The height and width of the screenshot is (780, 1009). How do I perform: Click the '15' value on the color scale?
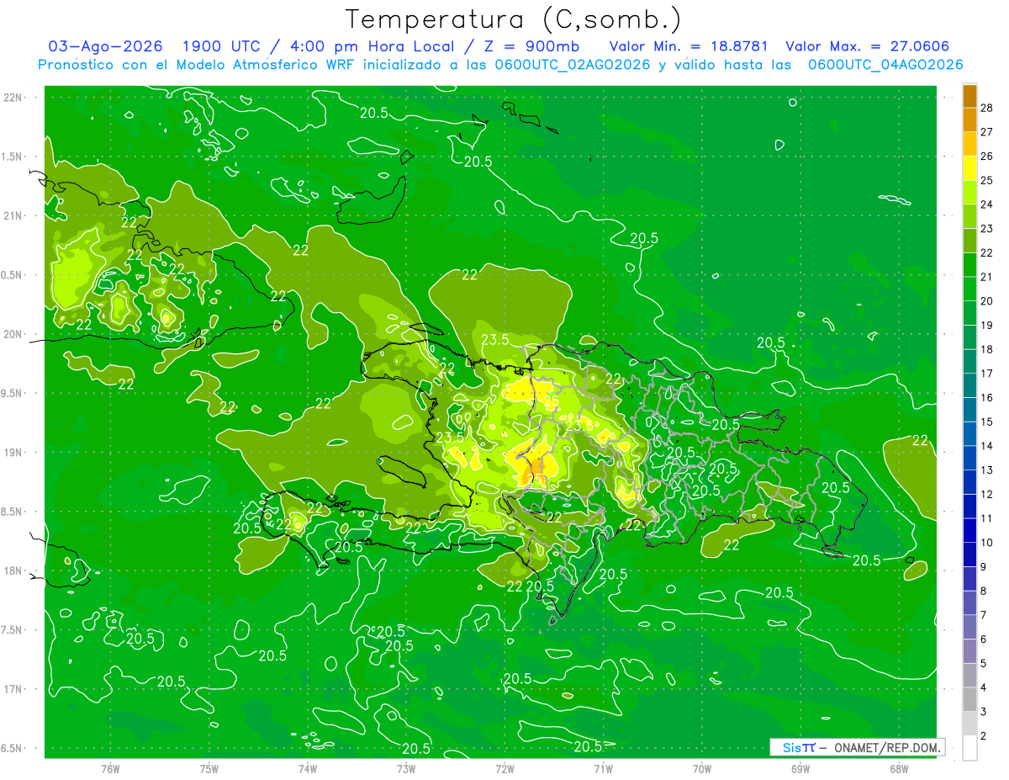pos(987,421)
